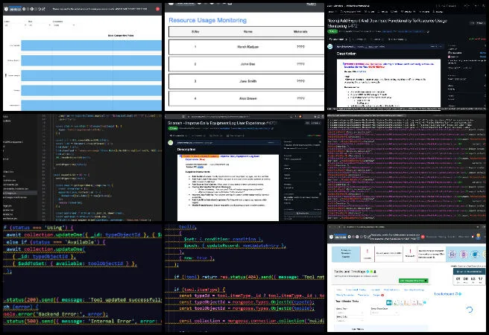Click the Description heading in the Equipment Log PR
The height and width of the screenshot is (335, 489).
pos(186,150)
